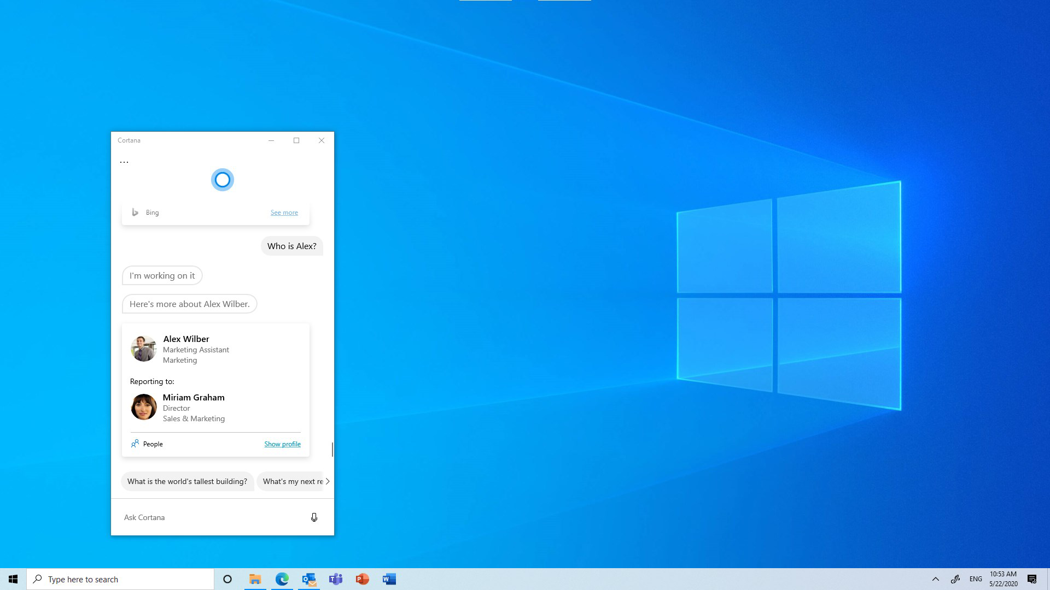Image resolution: width=1050 pixels, height=590 pixels.
Task: Click the See more link on the Bing card
Action: pyautogui.click(x=284, y=212)
